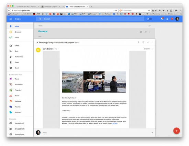Open the Dashboard bookmark
The image size is (189, 146).
pyautogui.click(x=107, y=14)
